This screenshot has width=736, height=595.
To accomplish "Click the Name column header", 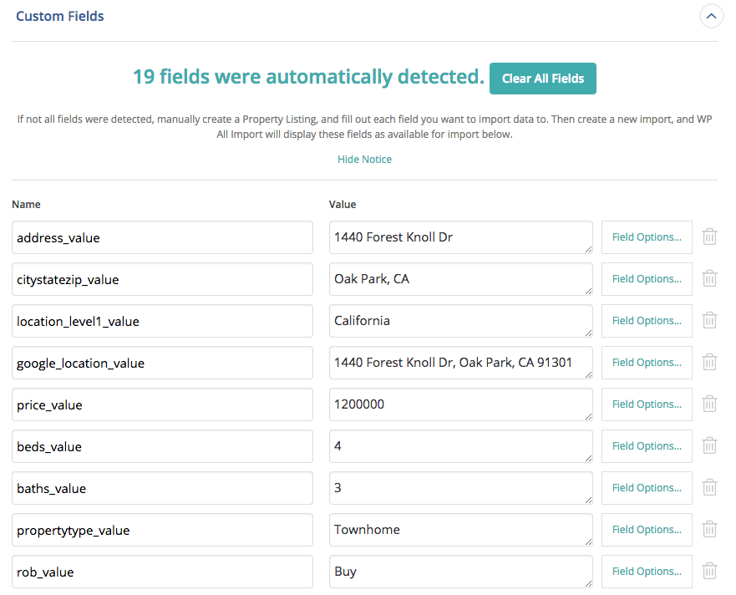I will [x=26, y=204].
